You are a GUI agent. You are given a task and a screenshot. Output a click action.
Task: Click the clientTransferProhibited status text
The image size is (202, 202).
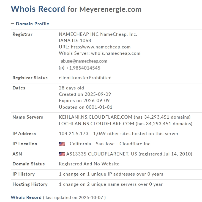pyautogui.click(x=85, y=78)
